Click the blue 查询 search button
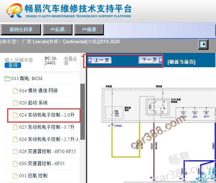Viewport: 216px width, 183px height. click(x=13, y=65)
